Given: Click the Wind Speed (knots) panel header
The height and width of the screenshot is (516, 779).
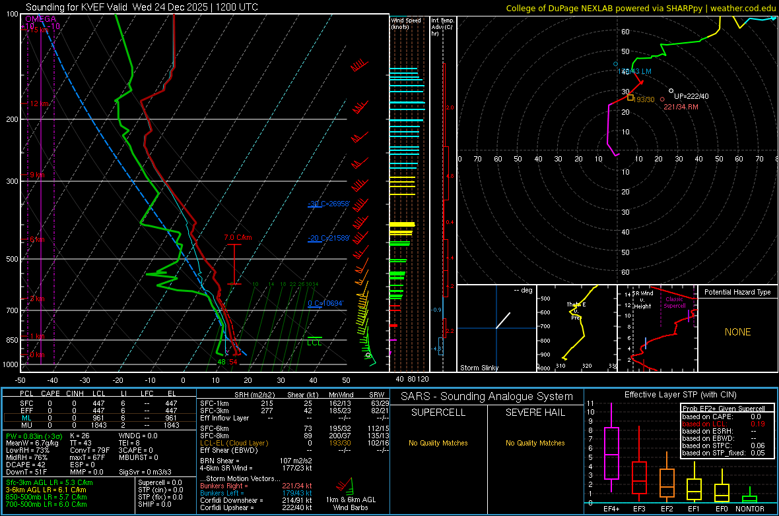Looking at the screenshot, I should click(405, 23).
